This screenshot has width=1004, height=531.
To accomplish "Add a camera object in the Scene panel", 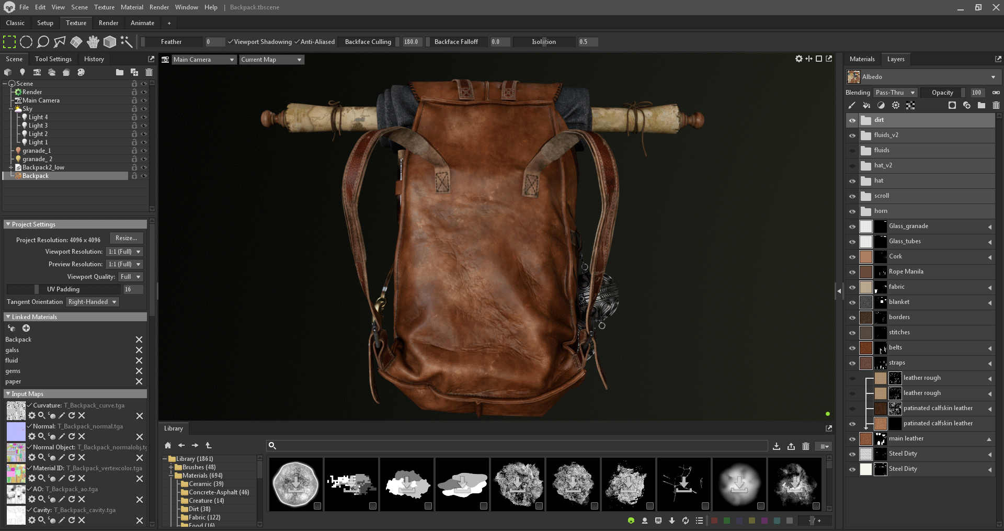I will coord(37,72).
